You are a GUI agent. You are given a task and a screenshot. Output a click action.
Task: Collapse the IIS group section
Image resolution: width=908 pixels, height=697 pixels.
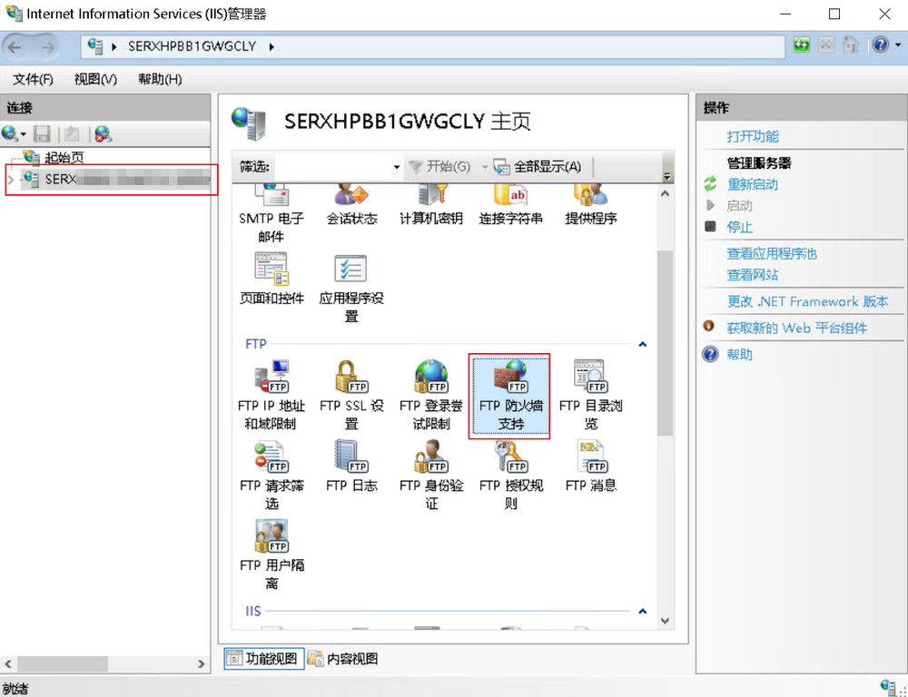(642, 612)
